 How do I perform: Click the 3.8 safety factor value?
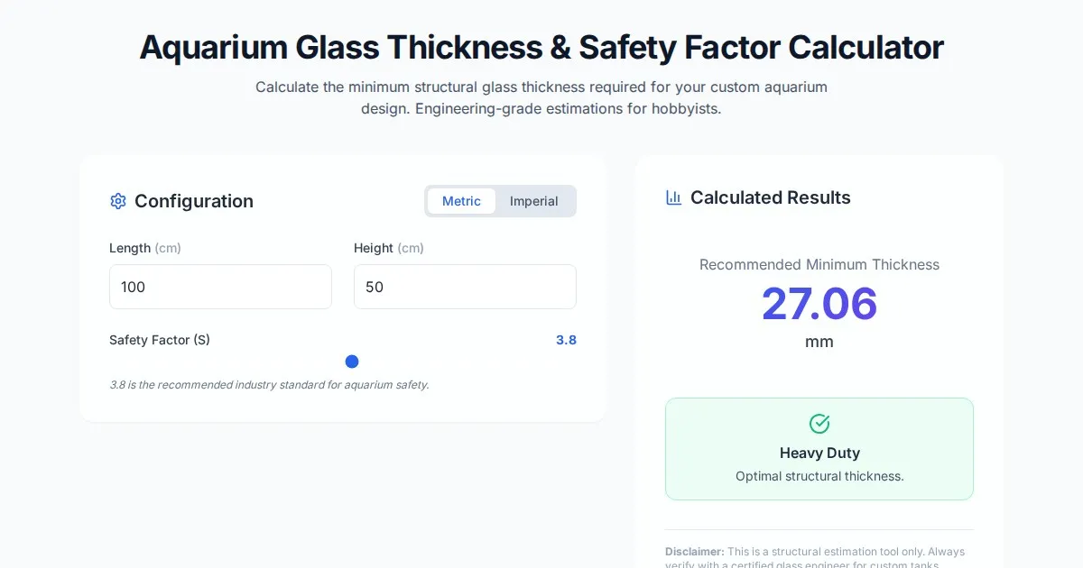pos(566,340)
